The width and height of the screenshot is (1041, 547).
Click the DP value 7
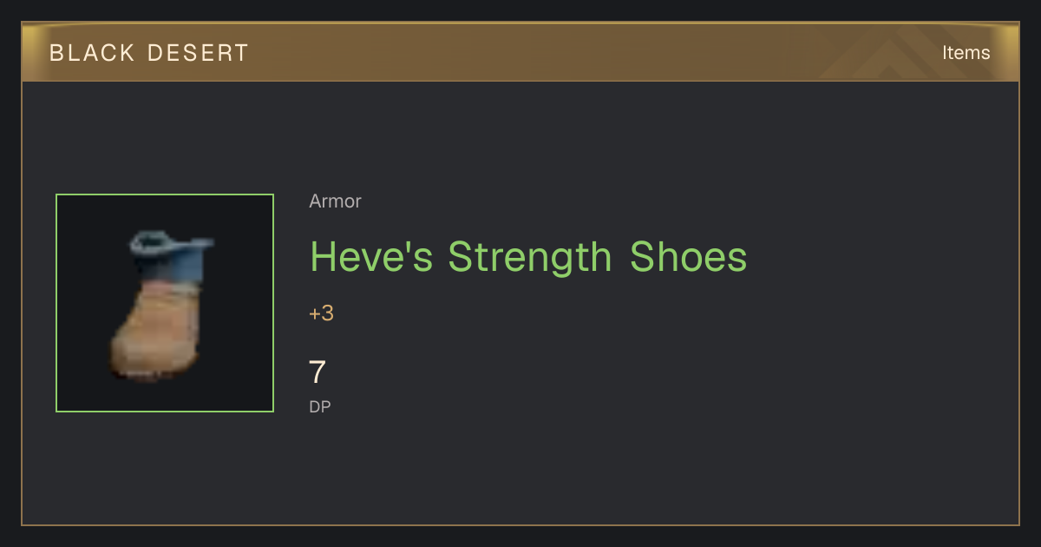317,372
